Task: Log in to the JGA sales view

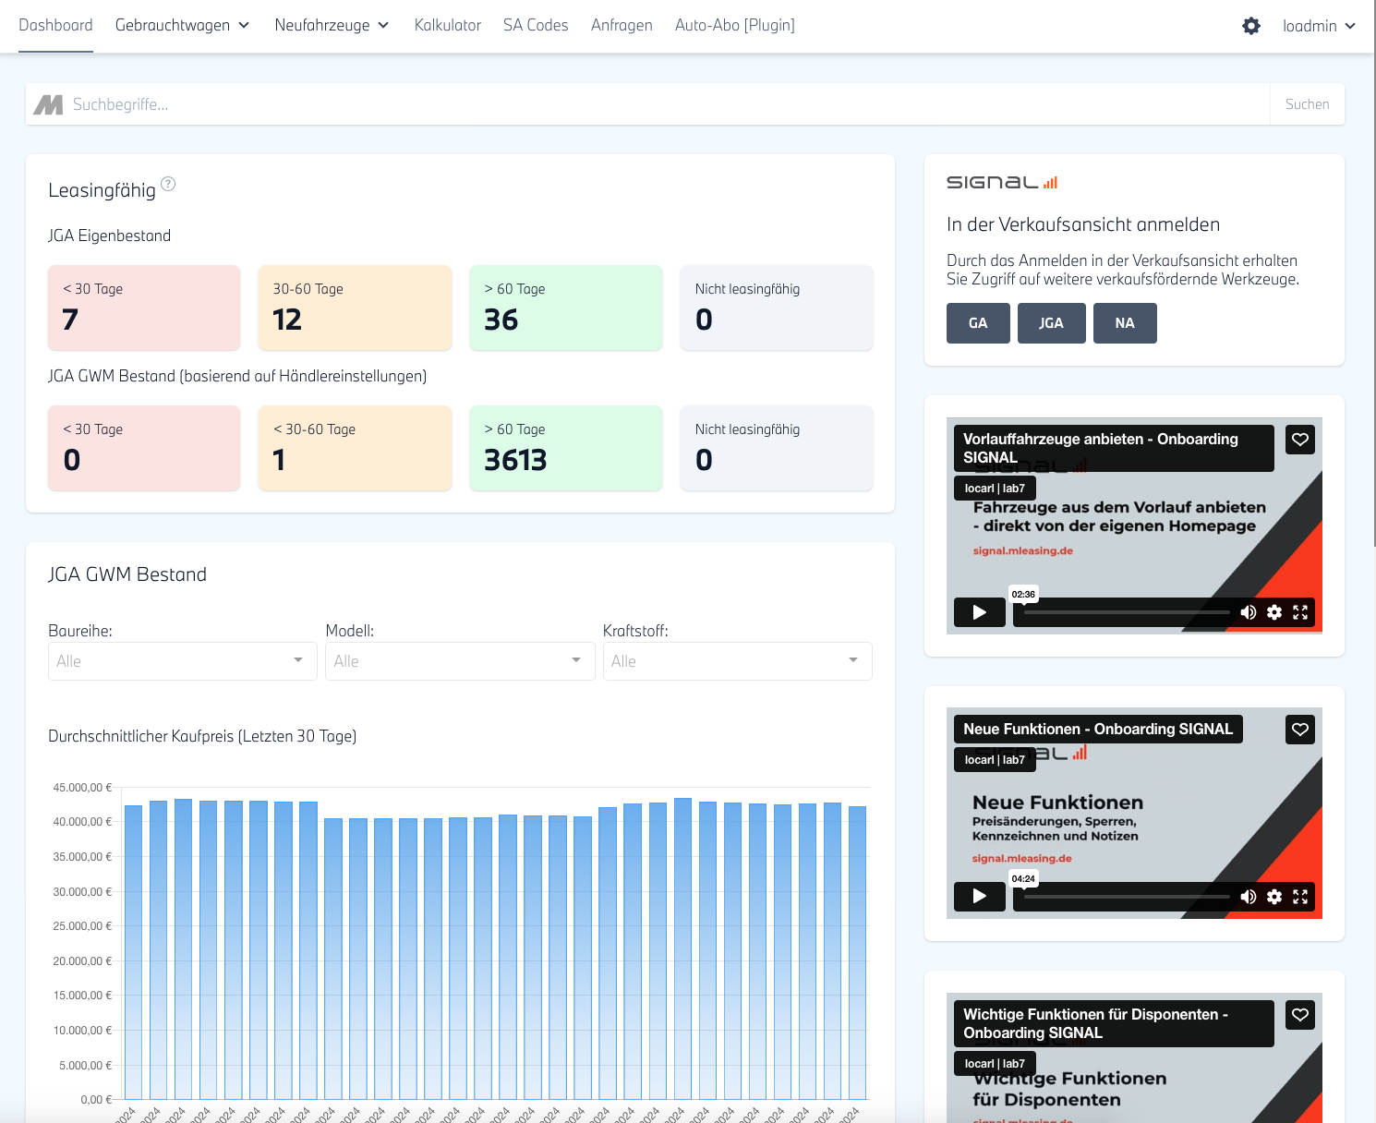Action: click(x=1051, y=323)
